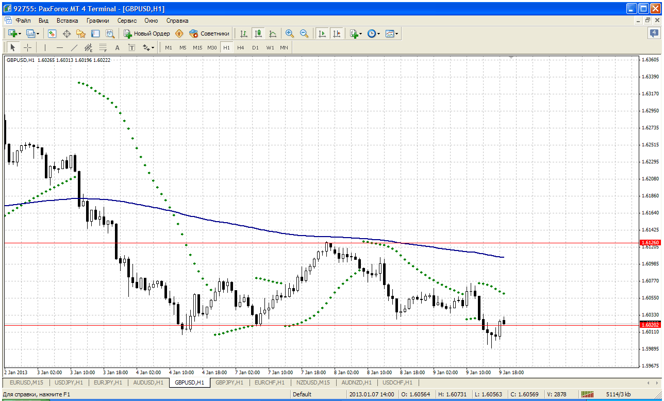
Task: Click the Советники expert advisors button
Action: pos(209,34)
